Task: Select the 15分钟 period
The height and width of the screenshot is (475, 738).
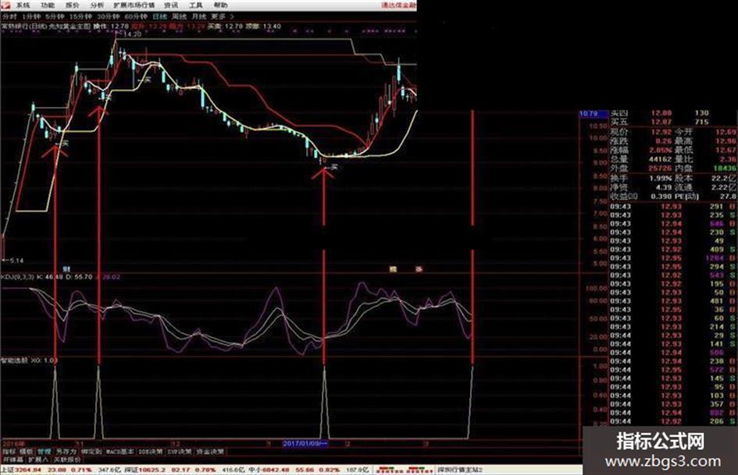Action: 80,16
